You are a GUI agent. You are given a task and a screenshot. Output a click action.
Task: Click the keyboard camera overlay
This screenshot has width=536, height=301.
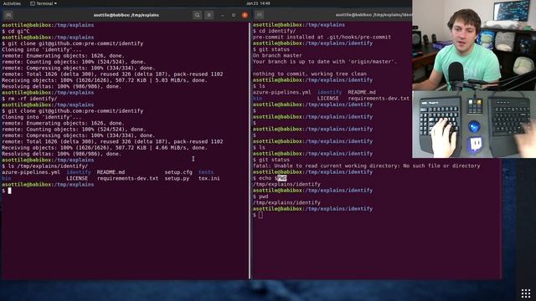coord(474,125)
